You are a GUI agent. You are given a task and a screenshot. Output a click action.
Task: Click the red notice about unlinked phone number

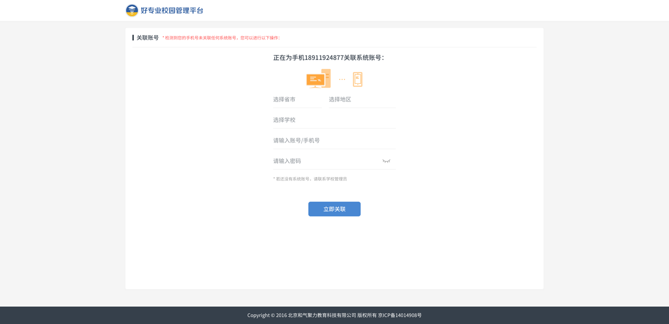point(221,38)
